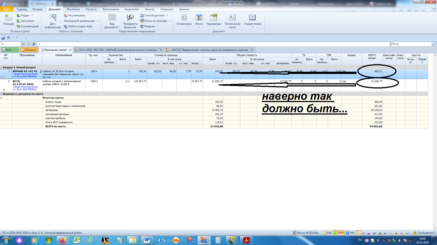The height and width of the screenshot is (245, 437).
Task: Open the Данные ribbon tab
Action: [x=184, y=9]
